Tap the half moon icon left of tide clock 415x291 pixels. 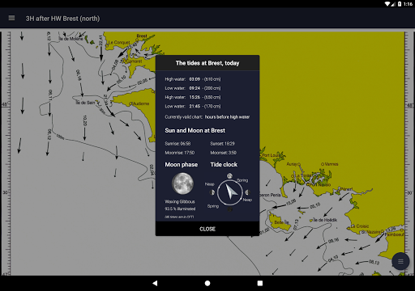tap(212, 192)
